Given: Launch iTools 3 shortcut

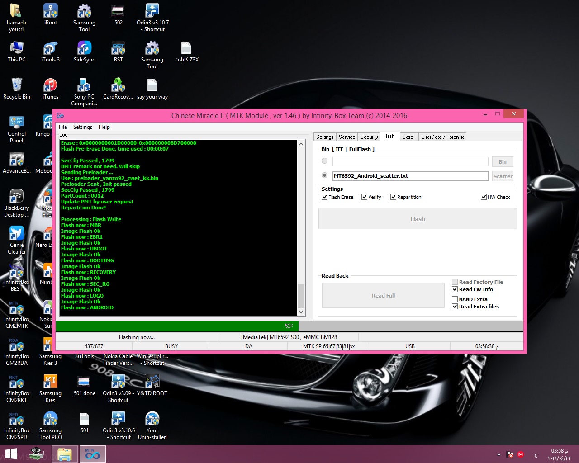Looking at the screenshot, I should pyautogui.click(x=50, y=52).
